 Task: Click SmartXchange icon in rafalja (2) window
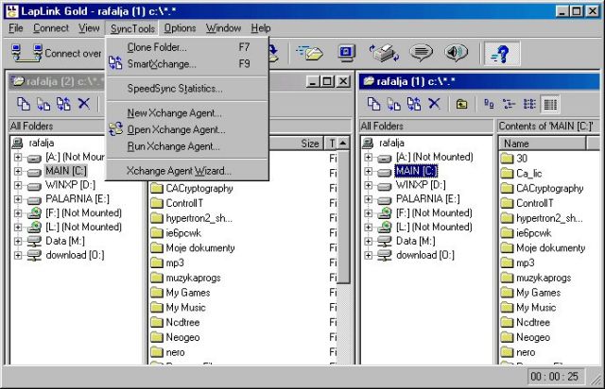[63, 104]
